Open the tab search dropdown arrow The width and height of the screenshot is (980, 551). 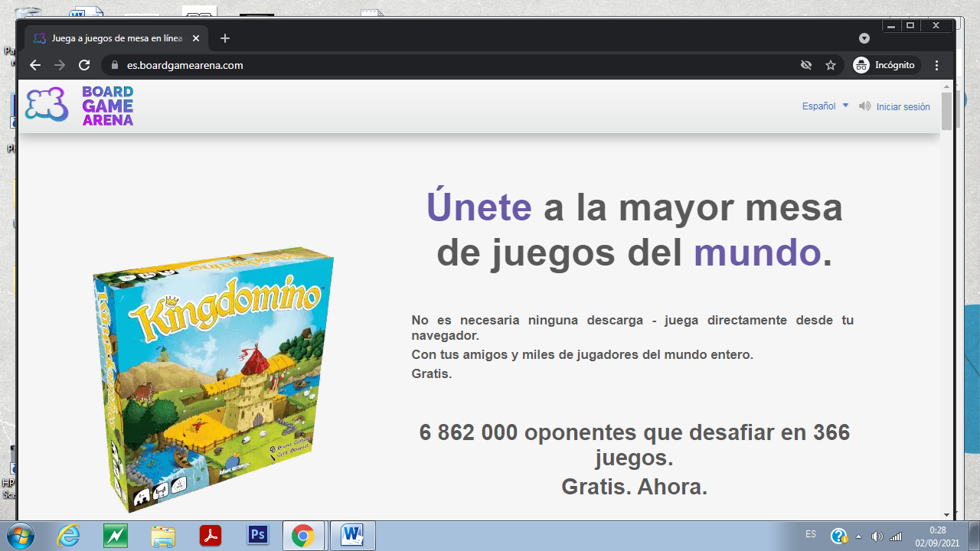click(864, 38)
